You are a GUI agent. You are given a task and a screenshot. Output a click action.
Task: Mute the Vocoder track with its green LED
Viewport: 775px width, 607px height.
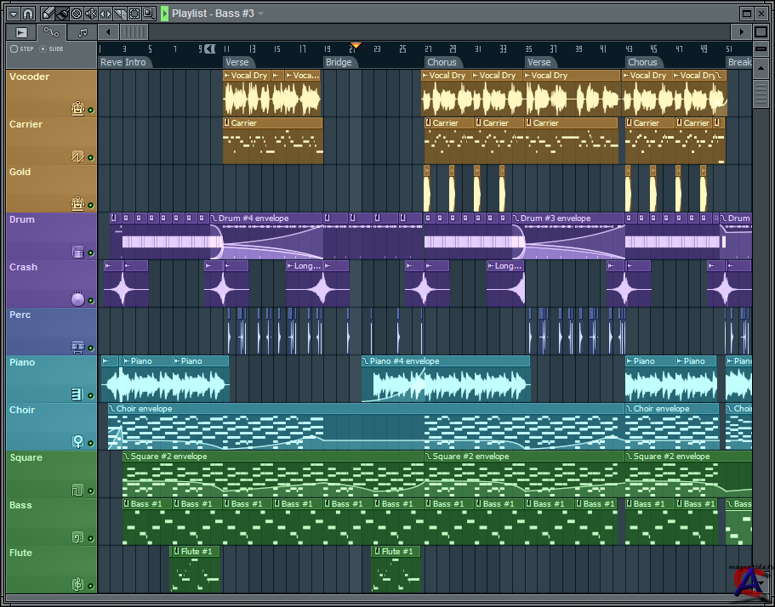91,111
